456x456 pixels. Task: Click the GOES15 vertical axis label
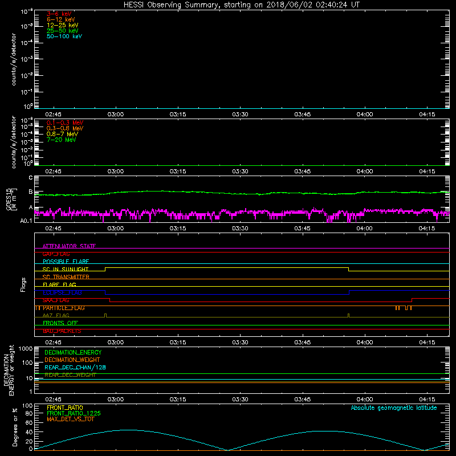coord(11,199)
